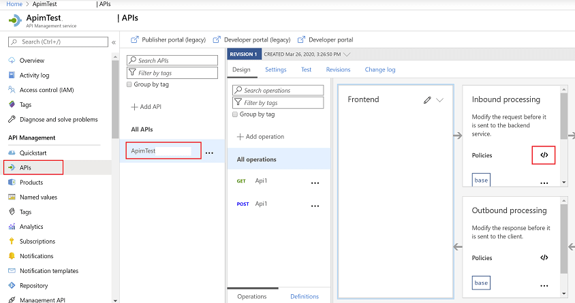Click the Inbound processing base policy tag
575x303 pixels.
(481, 180)
